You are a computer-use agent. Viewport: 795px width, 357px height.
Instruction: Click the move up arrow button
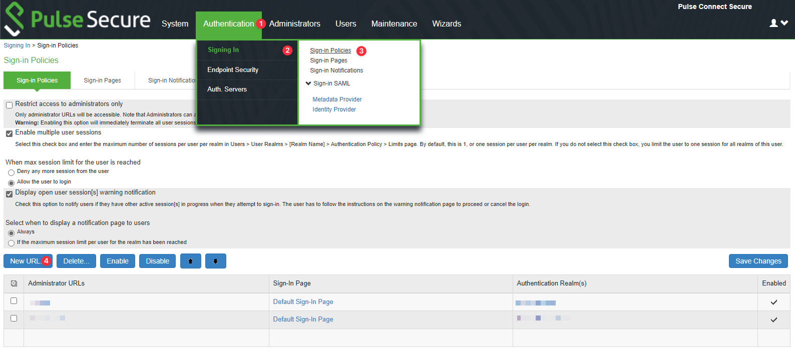pos(190,261)
